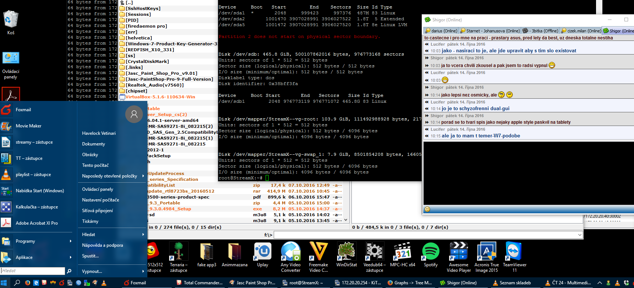This screenshot has height=288, width=634.
Task: Open Dokumenty from start menu
Action: click(94, 144)
